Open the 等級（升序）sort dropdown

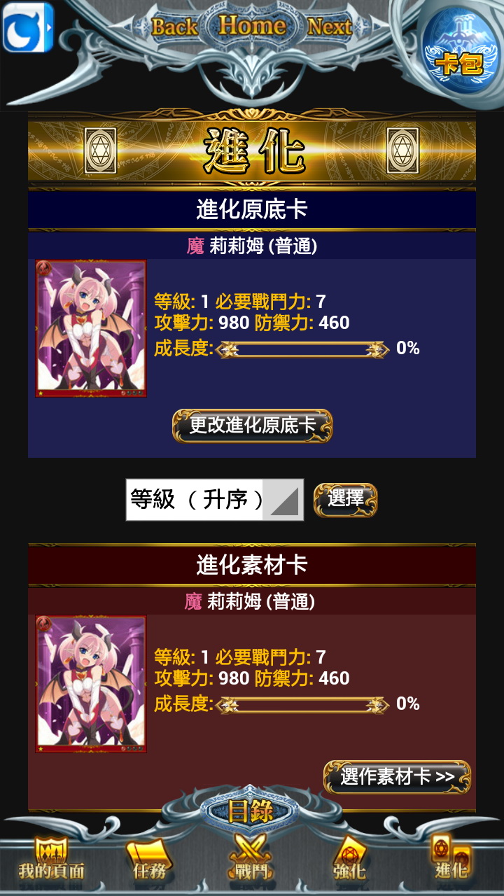click(215, 500)
